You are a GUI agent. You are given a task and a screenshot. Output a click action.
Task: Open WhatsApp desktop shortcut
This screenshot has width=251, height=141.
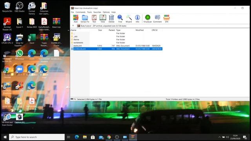[19, 55]
